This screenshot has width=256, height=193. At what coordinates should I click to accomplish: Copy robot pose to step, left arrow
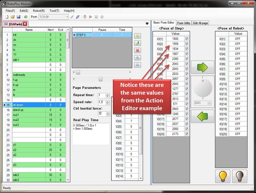pyautogui.click(x=202, y=116)
